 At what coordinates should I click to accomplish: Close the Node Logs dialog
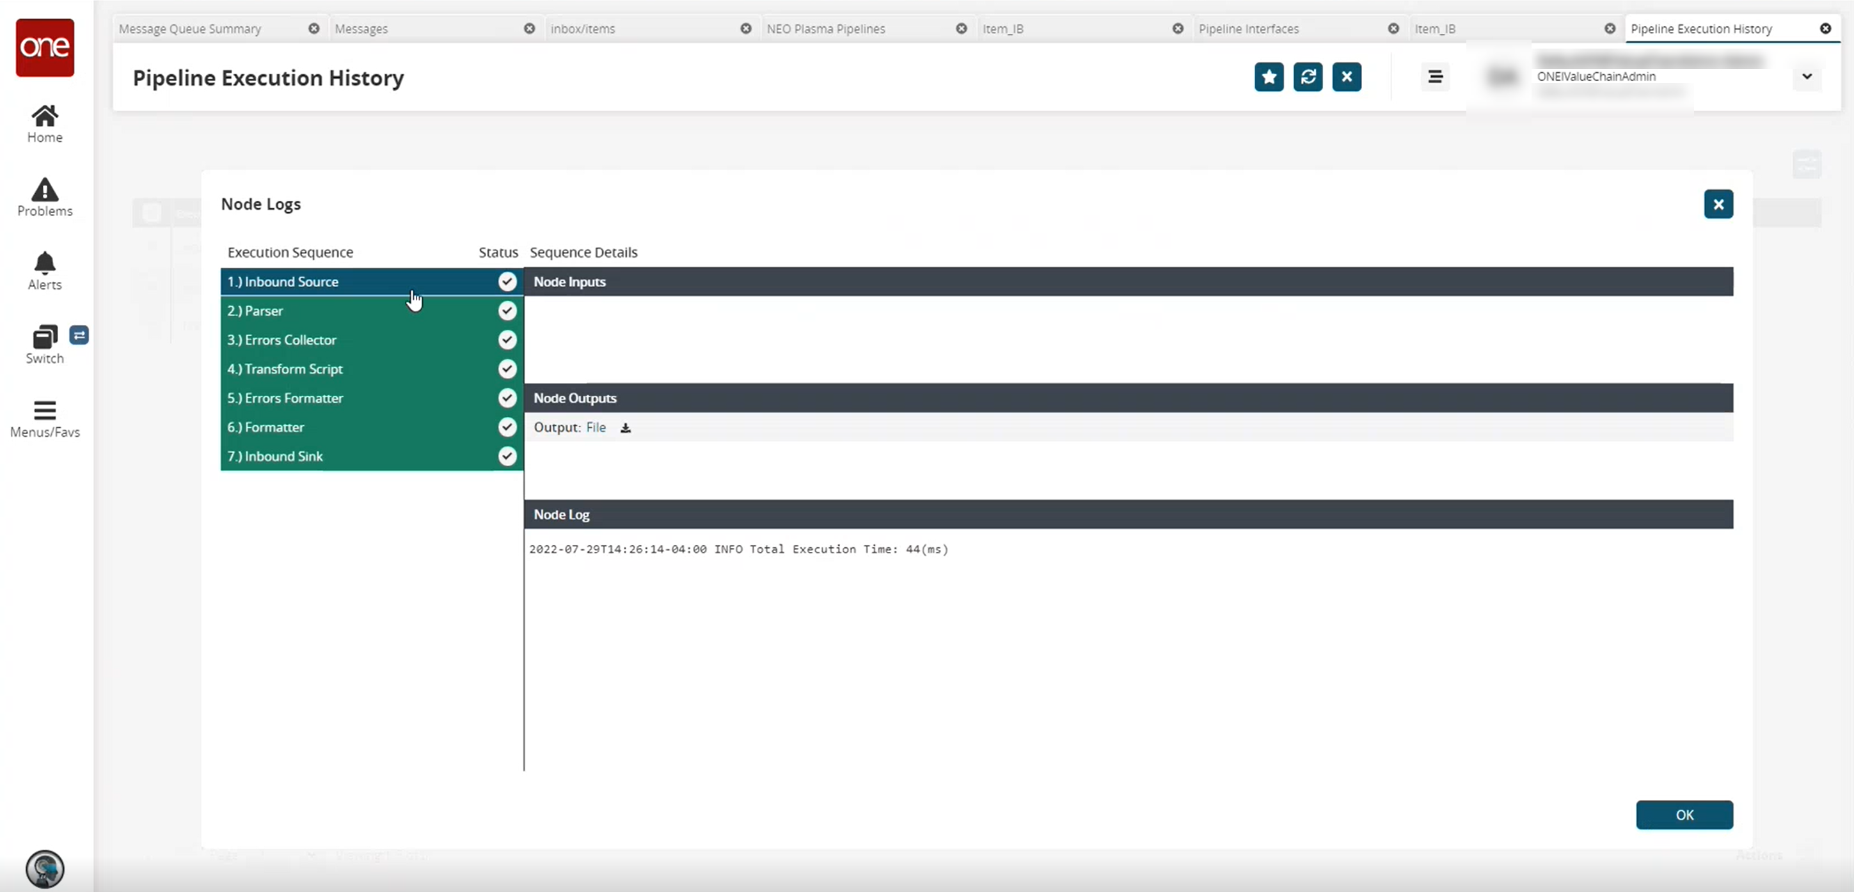pyautogui.click(x=1718, y=203)
